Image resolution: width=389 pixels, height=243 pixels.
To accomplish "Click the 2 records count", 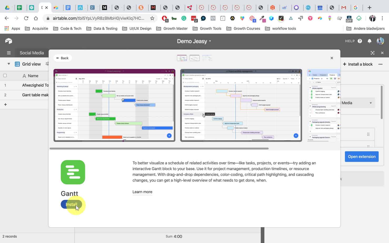I will pyautogui.click(x=10, y=236).
